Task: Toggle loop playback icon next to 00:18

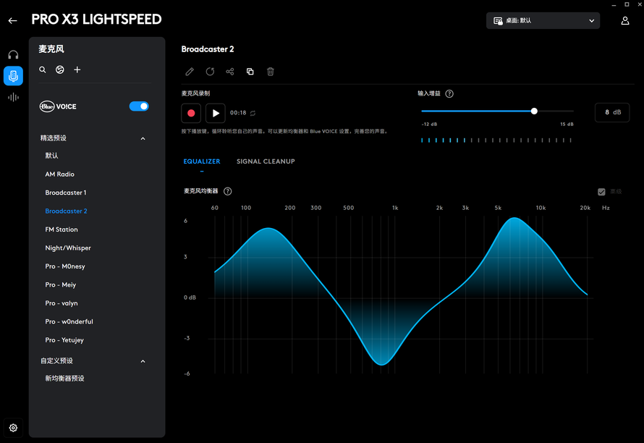Action: (253, 113)
